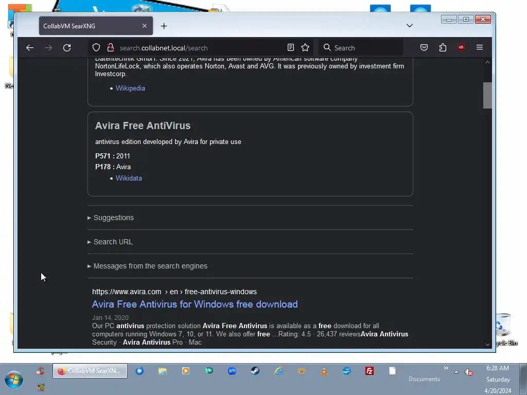Expand the Suggestions section
The image size is (527, 395).
point(111,218)
